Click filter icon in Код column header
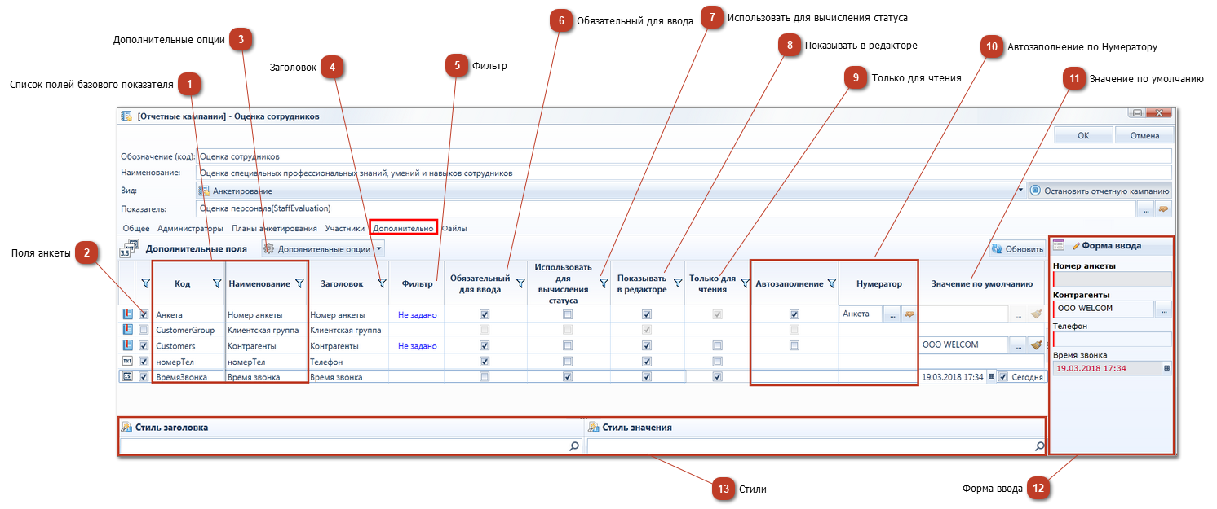The image size is (1217, 509). click(x=217, y=283)
